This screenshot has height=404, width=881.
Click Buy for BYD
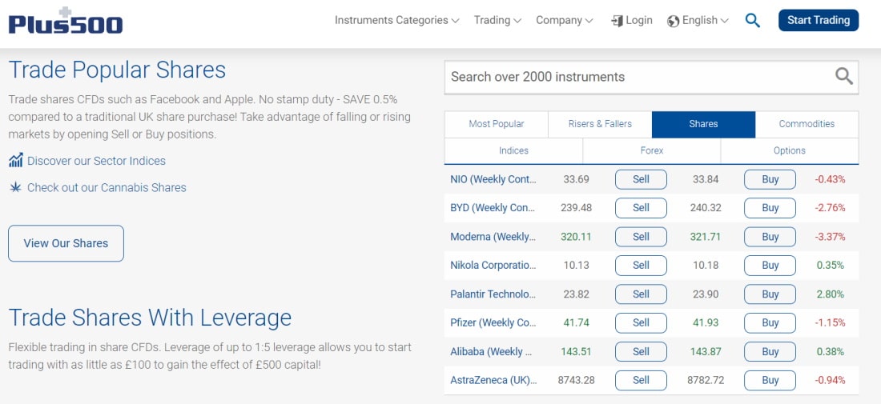(x=770, y=208)
